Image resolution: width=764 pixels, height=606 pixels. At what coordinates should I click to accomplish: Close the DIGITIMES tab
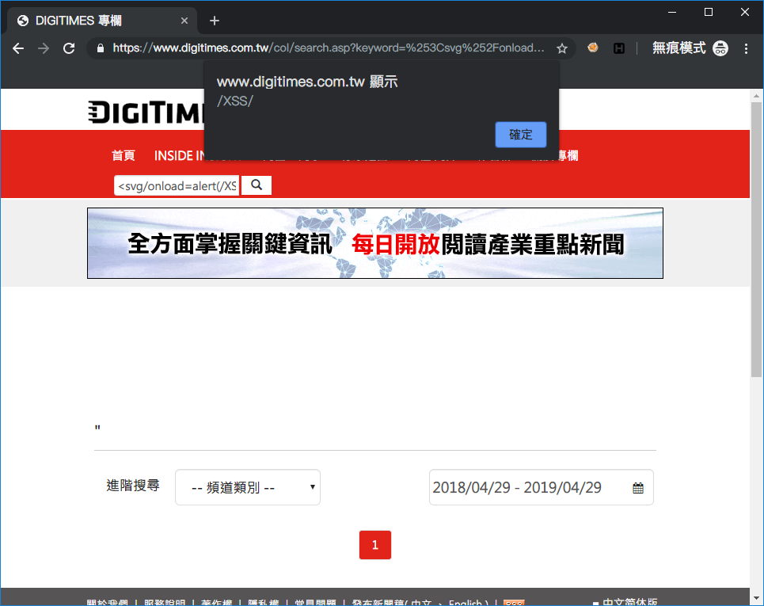click(184, 21)
